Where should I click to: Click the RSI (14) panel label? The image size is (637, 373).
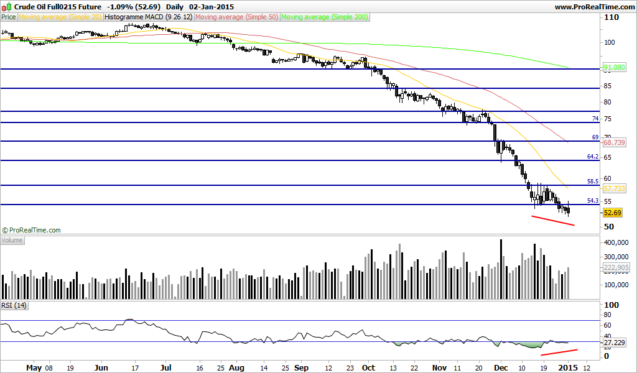pos(14,305)
